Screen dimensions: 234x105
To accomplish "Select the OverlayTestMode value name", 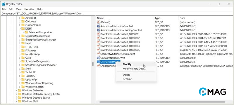I will (110, 62).
